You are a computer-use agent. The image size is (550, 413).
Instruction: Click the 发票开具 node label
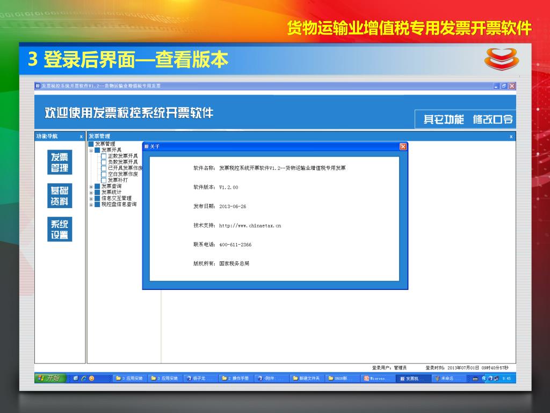point(111,150)
